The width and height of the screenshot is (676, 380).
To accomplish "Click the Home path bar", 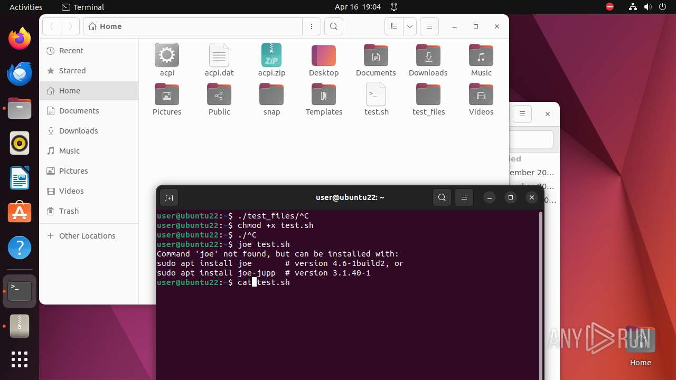I will [193, 26].
